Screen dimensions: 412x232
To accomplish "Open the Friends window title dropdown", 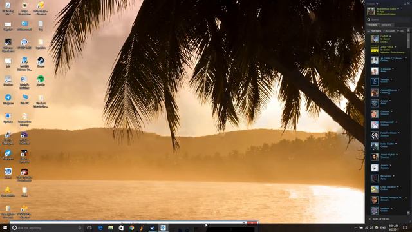I will click(x=377, y=4).
